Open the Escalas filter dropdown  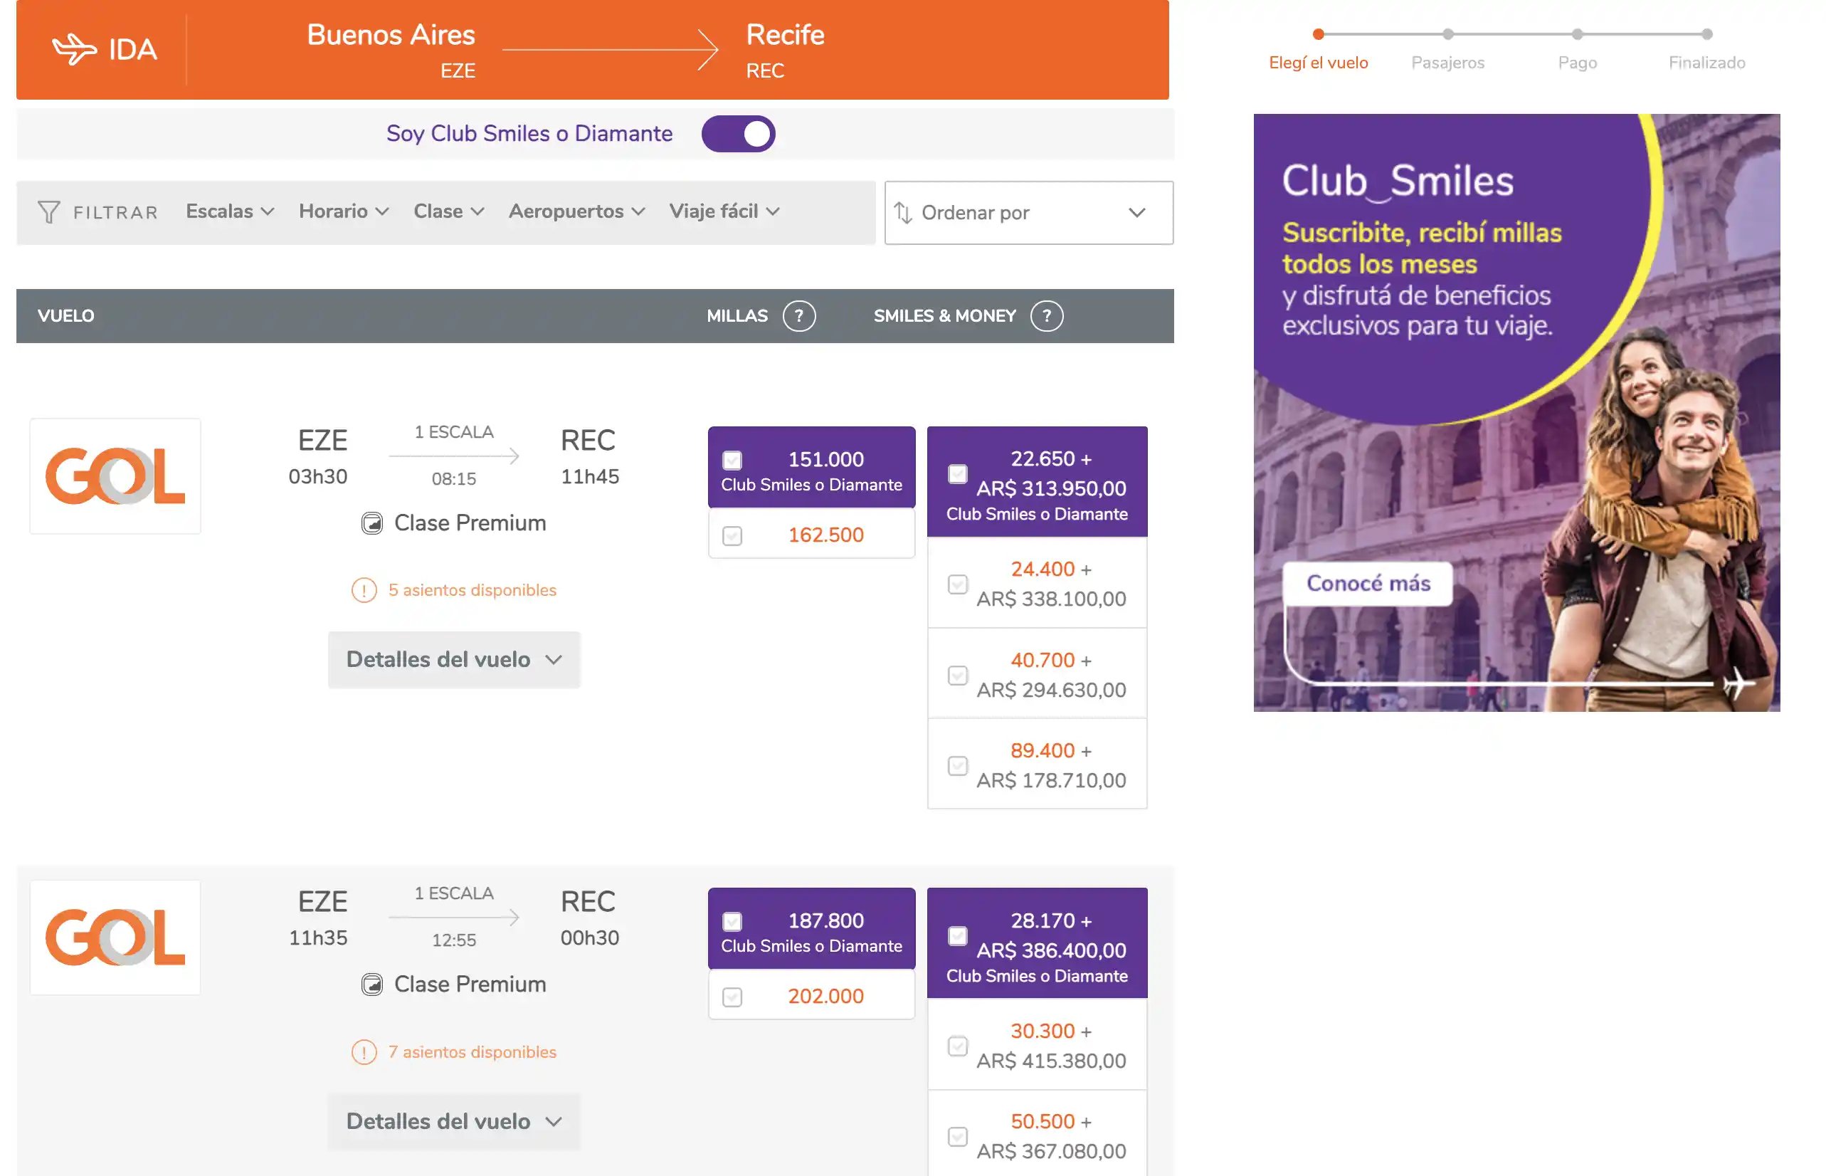(x=230, y=211)
